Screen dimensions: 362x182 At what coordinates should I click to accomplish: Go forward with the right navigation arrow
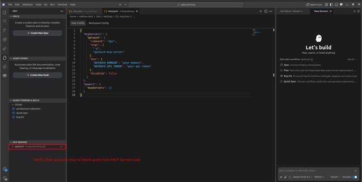tap(126, 5)
